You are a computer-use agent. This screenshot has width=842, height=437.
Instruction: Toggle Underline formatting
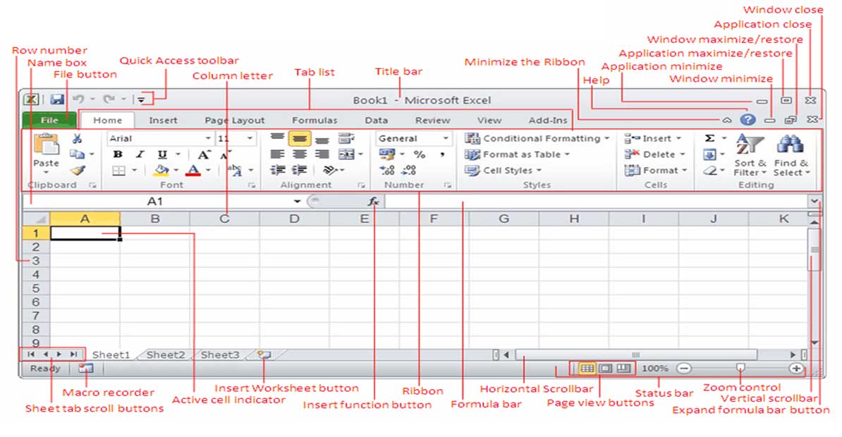click(162, 154)
